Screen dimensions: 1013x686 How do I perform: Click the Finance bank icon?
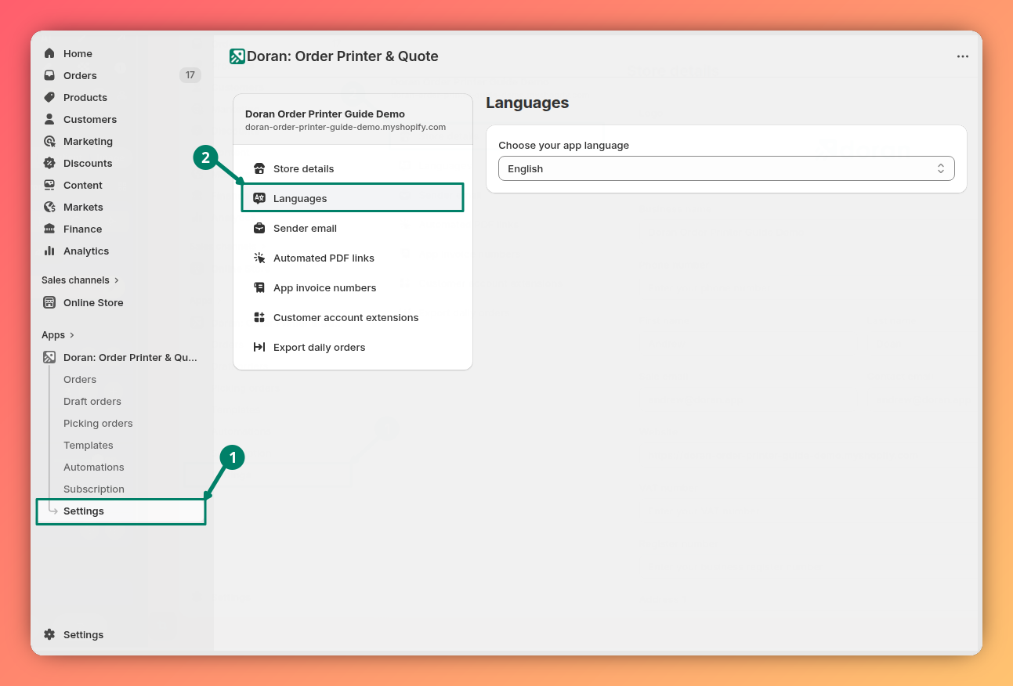point(49,229)
